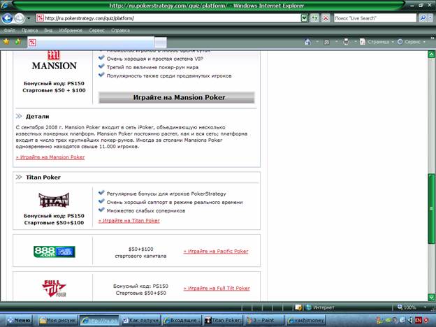Viewport: 436px width, 327px height.
Task: Stop loading with the red X icon
Action: [x=326, y=18]
